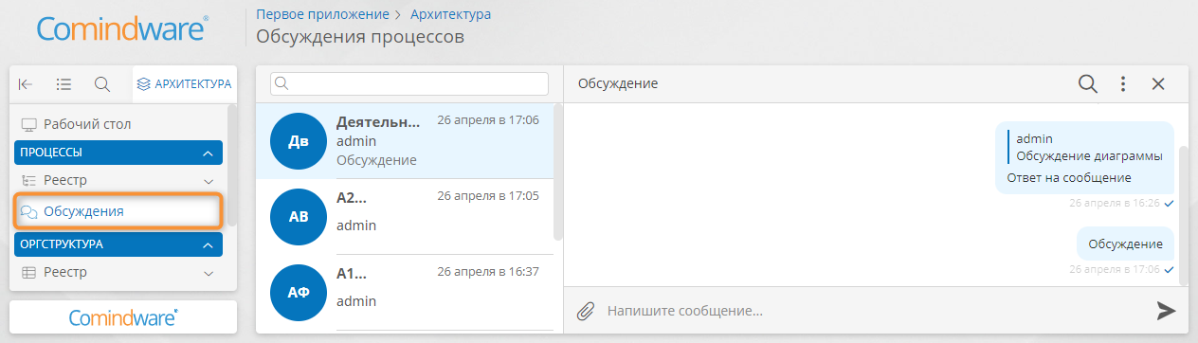This screenshot has height=343, width=1198.
Task: Click timestamp 26 апреля в 17:05
Action: [x=488, y=196]
